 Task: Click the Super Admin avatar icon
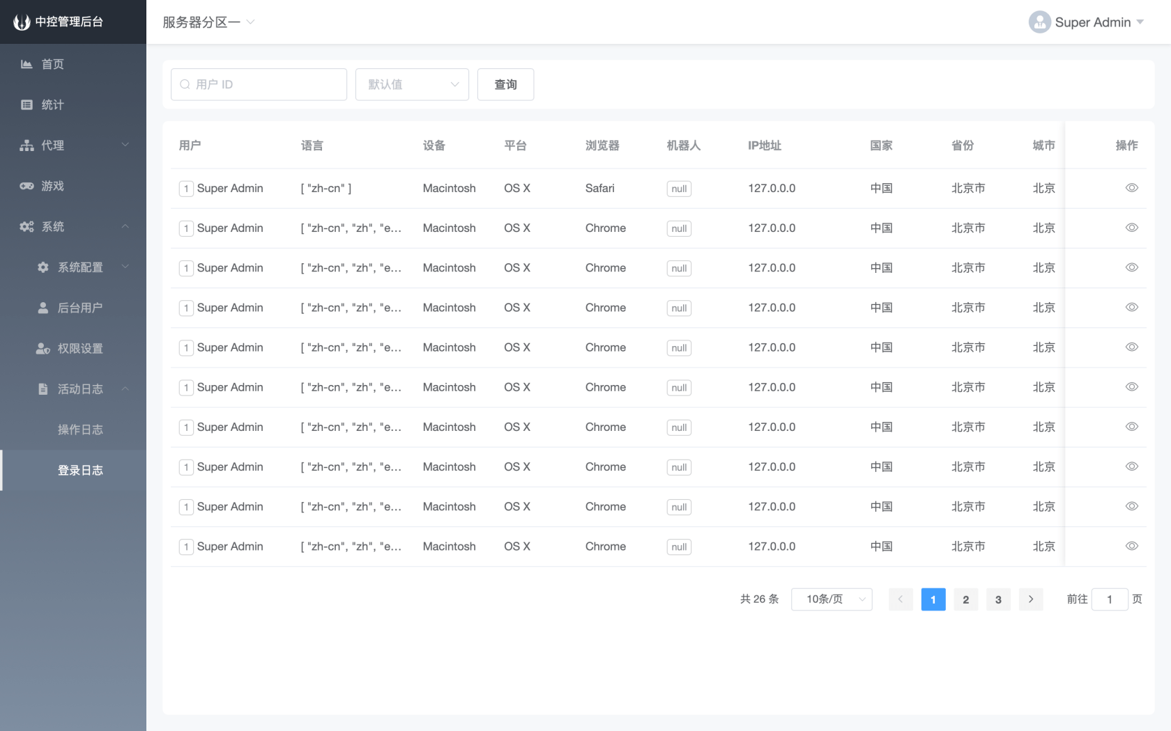(x=1040, y=22)
